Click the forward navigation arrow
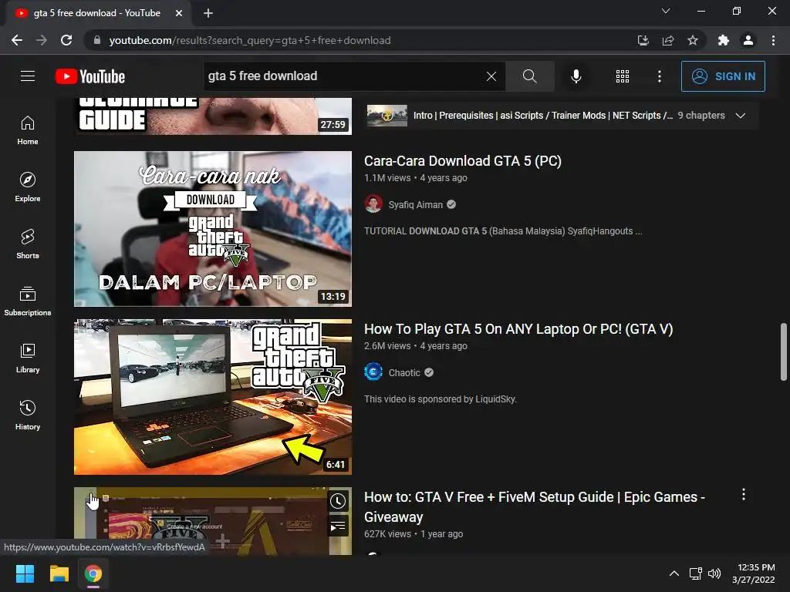The image size is (790, 592). tap(42, 40)
